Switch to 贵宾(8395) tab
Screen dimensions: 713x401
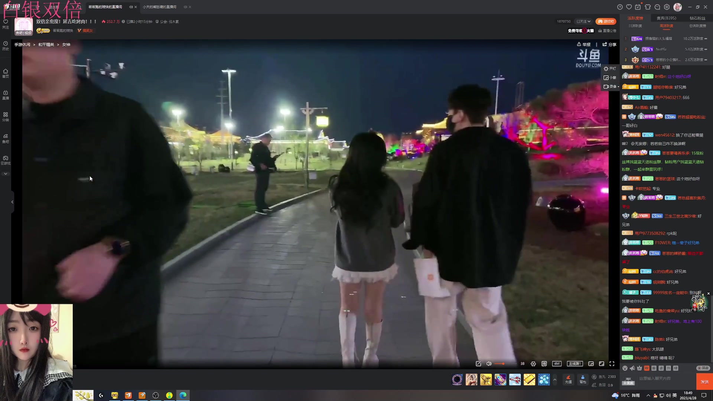[666, 18]
